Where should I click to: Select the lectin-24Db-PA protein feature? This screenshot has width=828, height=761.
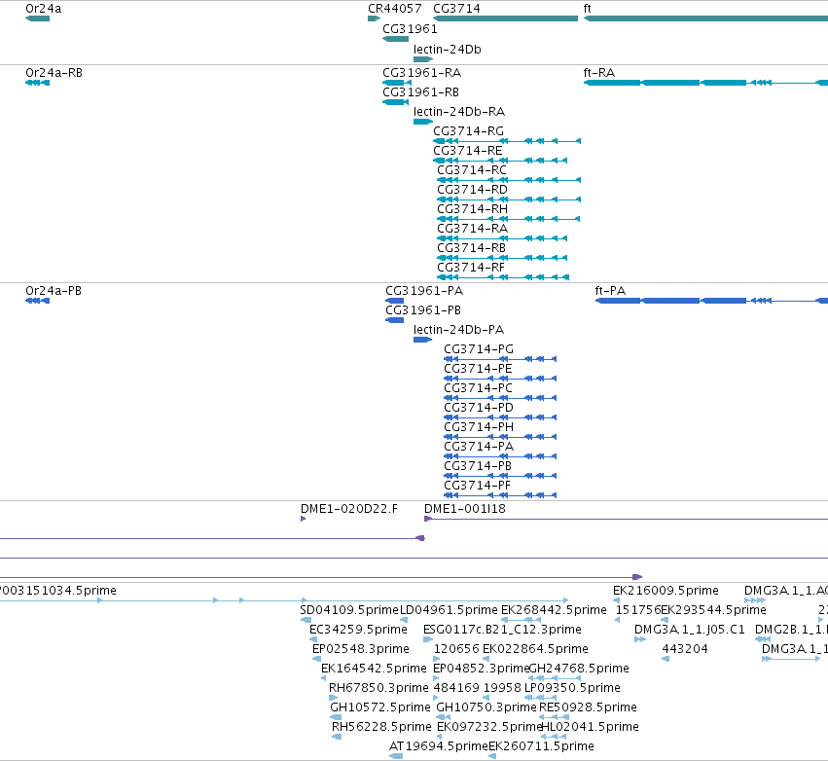423,340
